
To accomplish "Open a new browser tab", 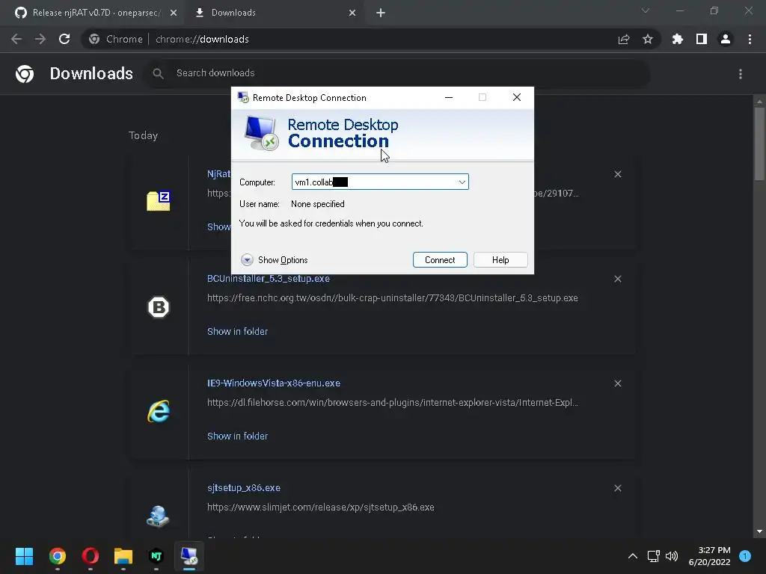I will point(381,13).
